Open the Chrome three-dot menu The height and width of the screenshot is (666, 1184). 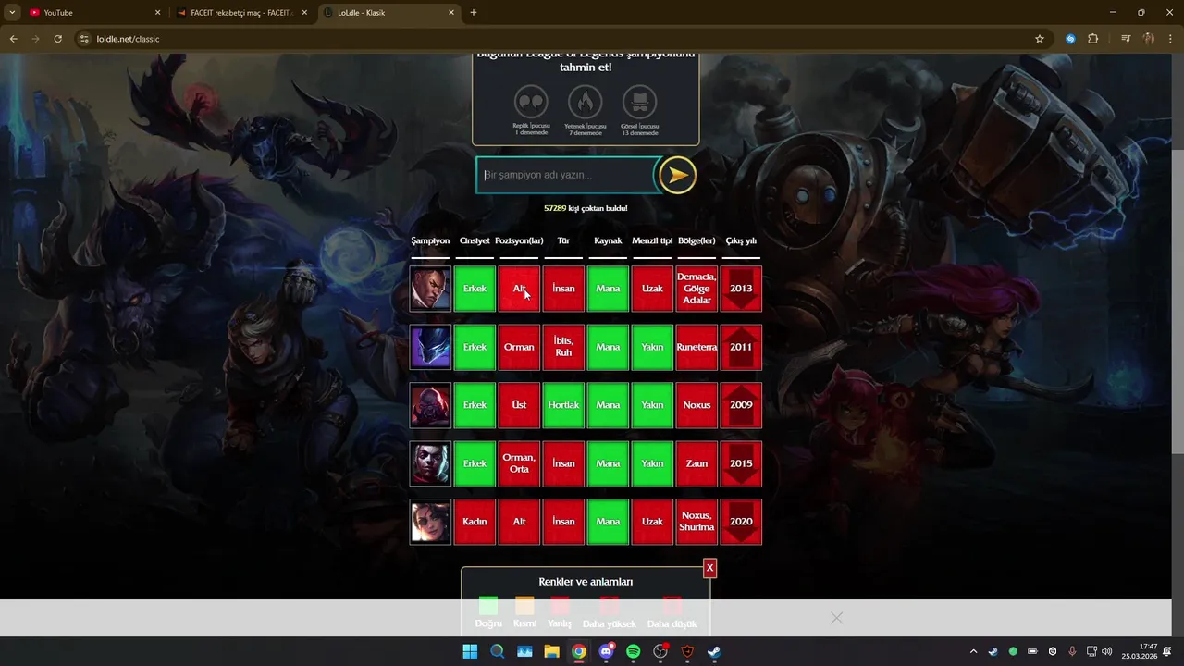click(1171, 39)
